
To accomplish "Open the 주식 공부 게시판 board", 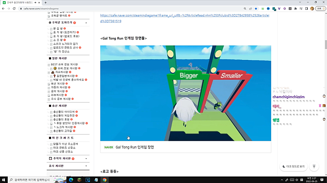I will pos(60,99).
